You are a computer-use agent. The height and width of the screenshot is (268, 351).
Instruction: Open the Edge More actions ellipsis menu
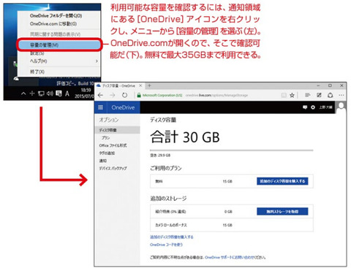click(x=341, y=95)
